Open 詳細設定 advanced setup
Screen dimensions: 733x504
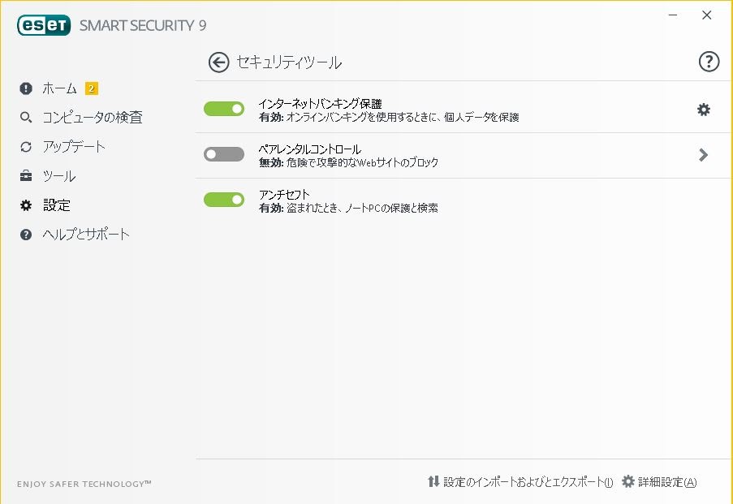pos(666,482)
